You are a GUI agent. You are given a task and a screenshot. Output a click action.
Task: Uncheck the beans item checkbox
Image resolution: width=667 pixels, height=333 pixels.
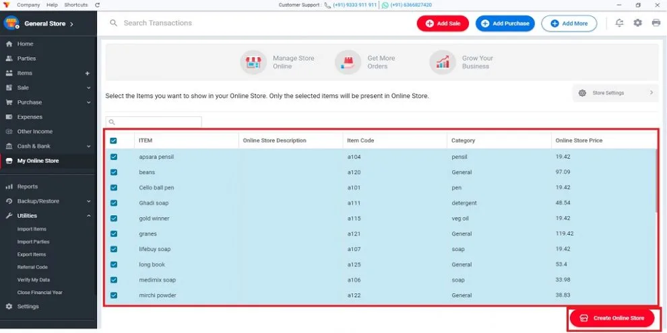point(114,172)
